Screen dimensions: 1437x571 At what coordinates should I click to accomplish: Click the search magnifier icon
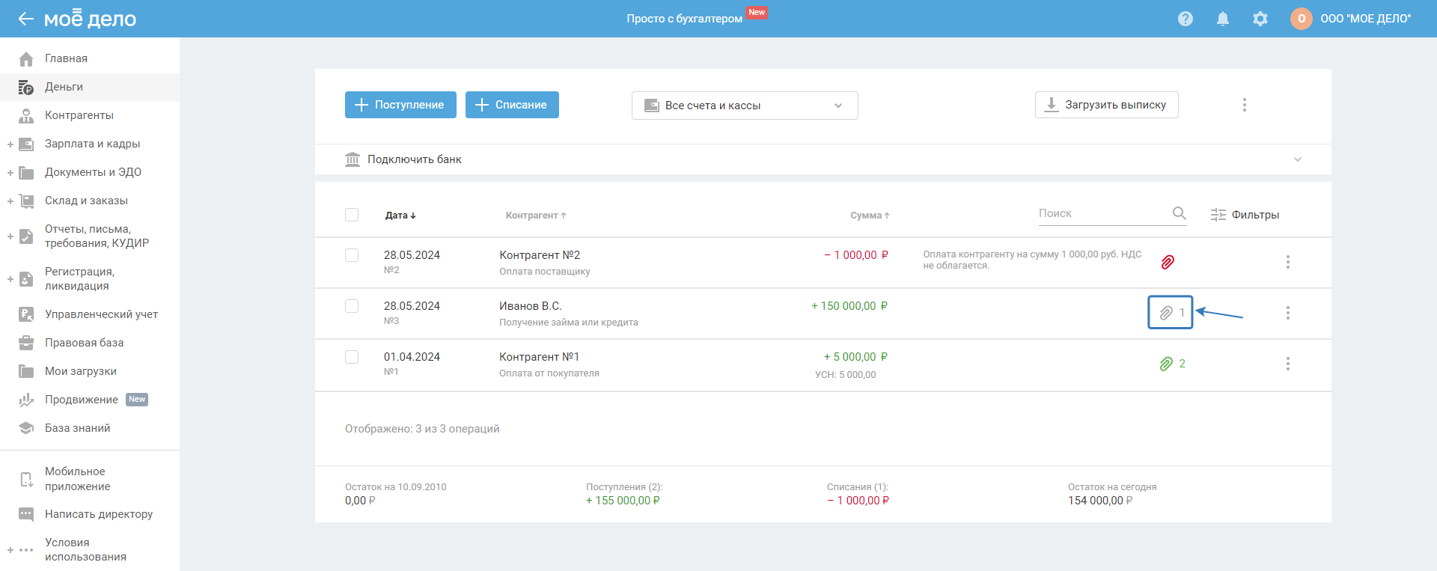1180,213
